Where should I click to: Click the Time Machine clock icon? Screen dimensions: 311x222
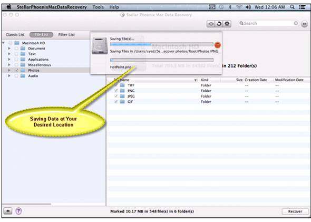click(x=221, y=7)
